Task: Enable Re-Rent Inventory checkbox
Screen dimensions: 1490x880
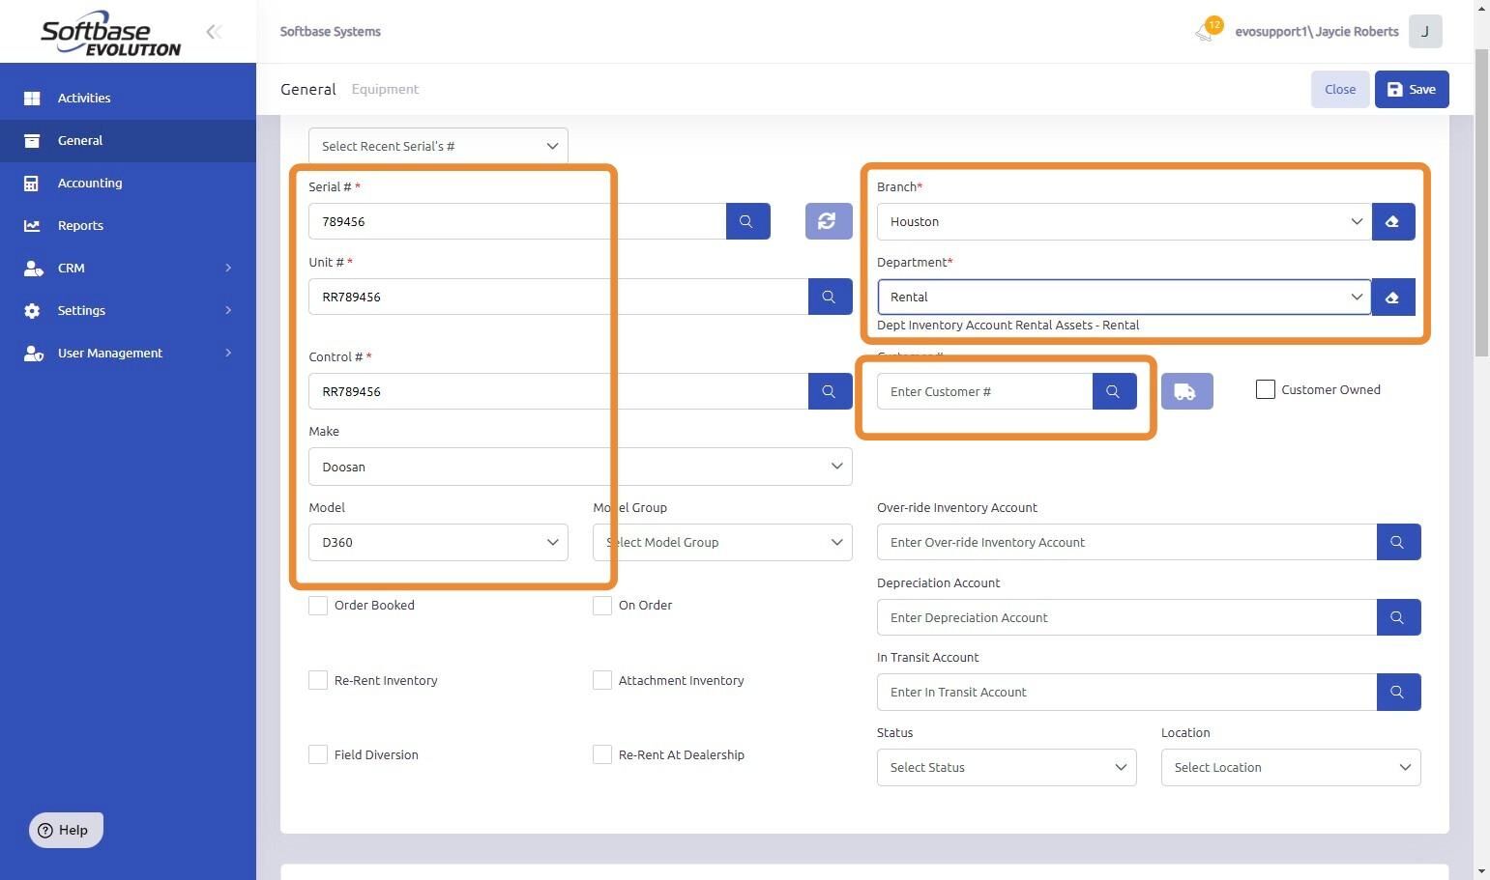Action: [x=318, y=680]
